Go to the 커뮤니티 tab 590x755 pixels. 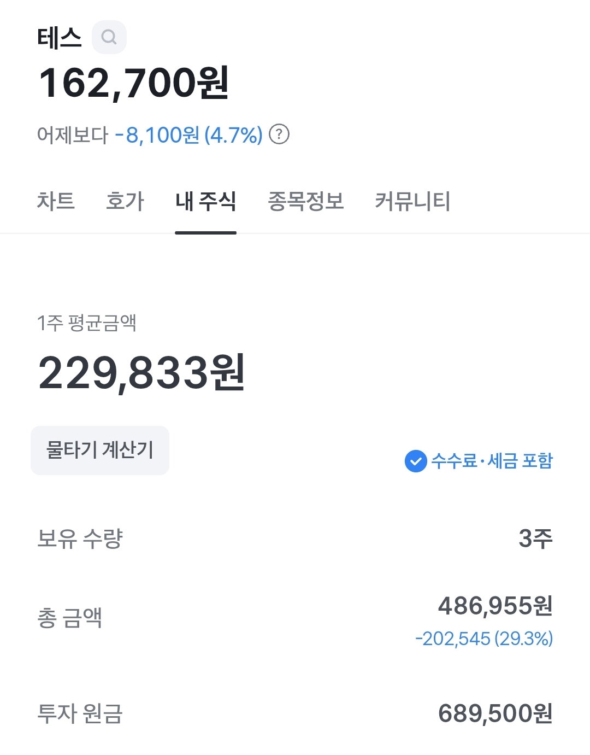(x=412, y=201)
